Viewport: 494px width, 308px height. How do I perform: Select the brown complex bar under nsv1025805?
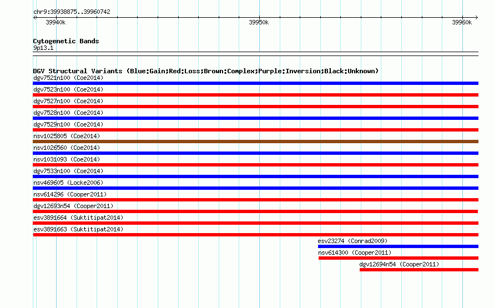(255, 142)
